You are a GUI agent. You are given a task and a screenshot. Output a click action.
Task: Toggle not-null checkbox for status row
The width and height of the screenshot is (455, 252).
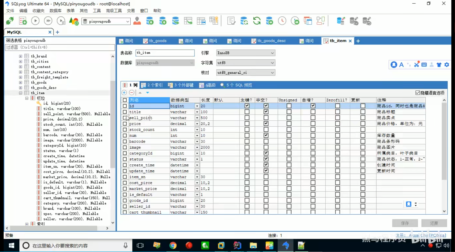pyautogui.click(x=266, y=159)
